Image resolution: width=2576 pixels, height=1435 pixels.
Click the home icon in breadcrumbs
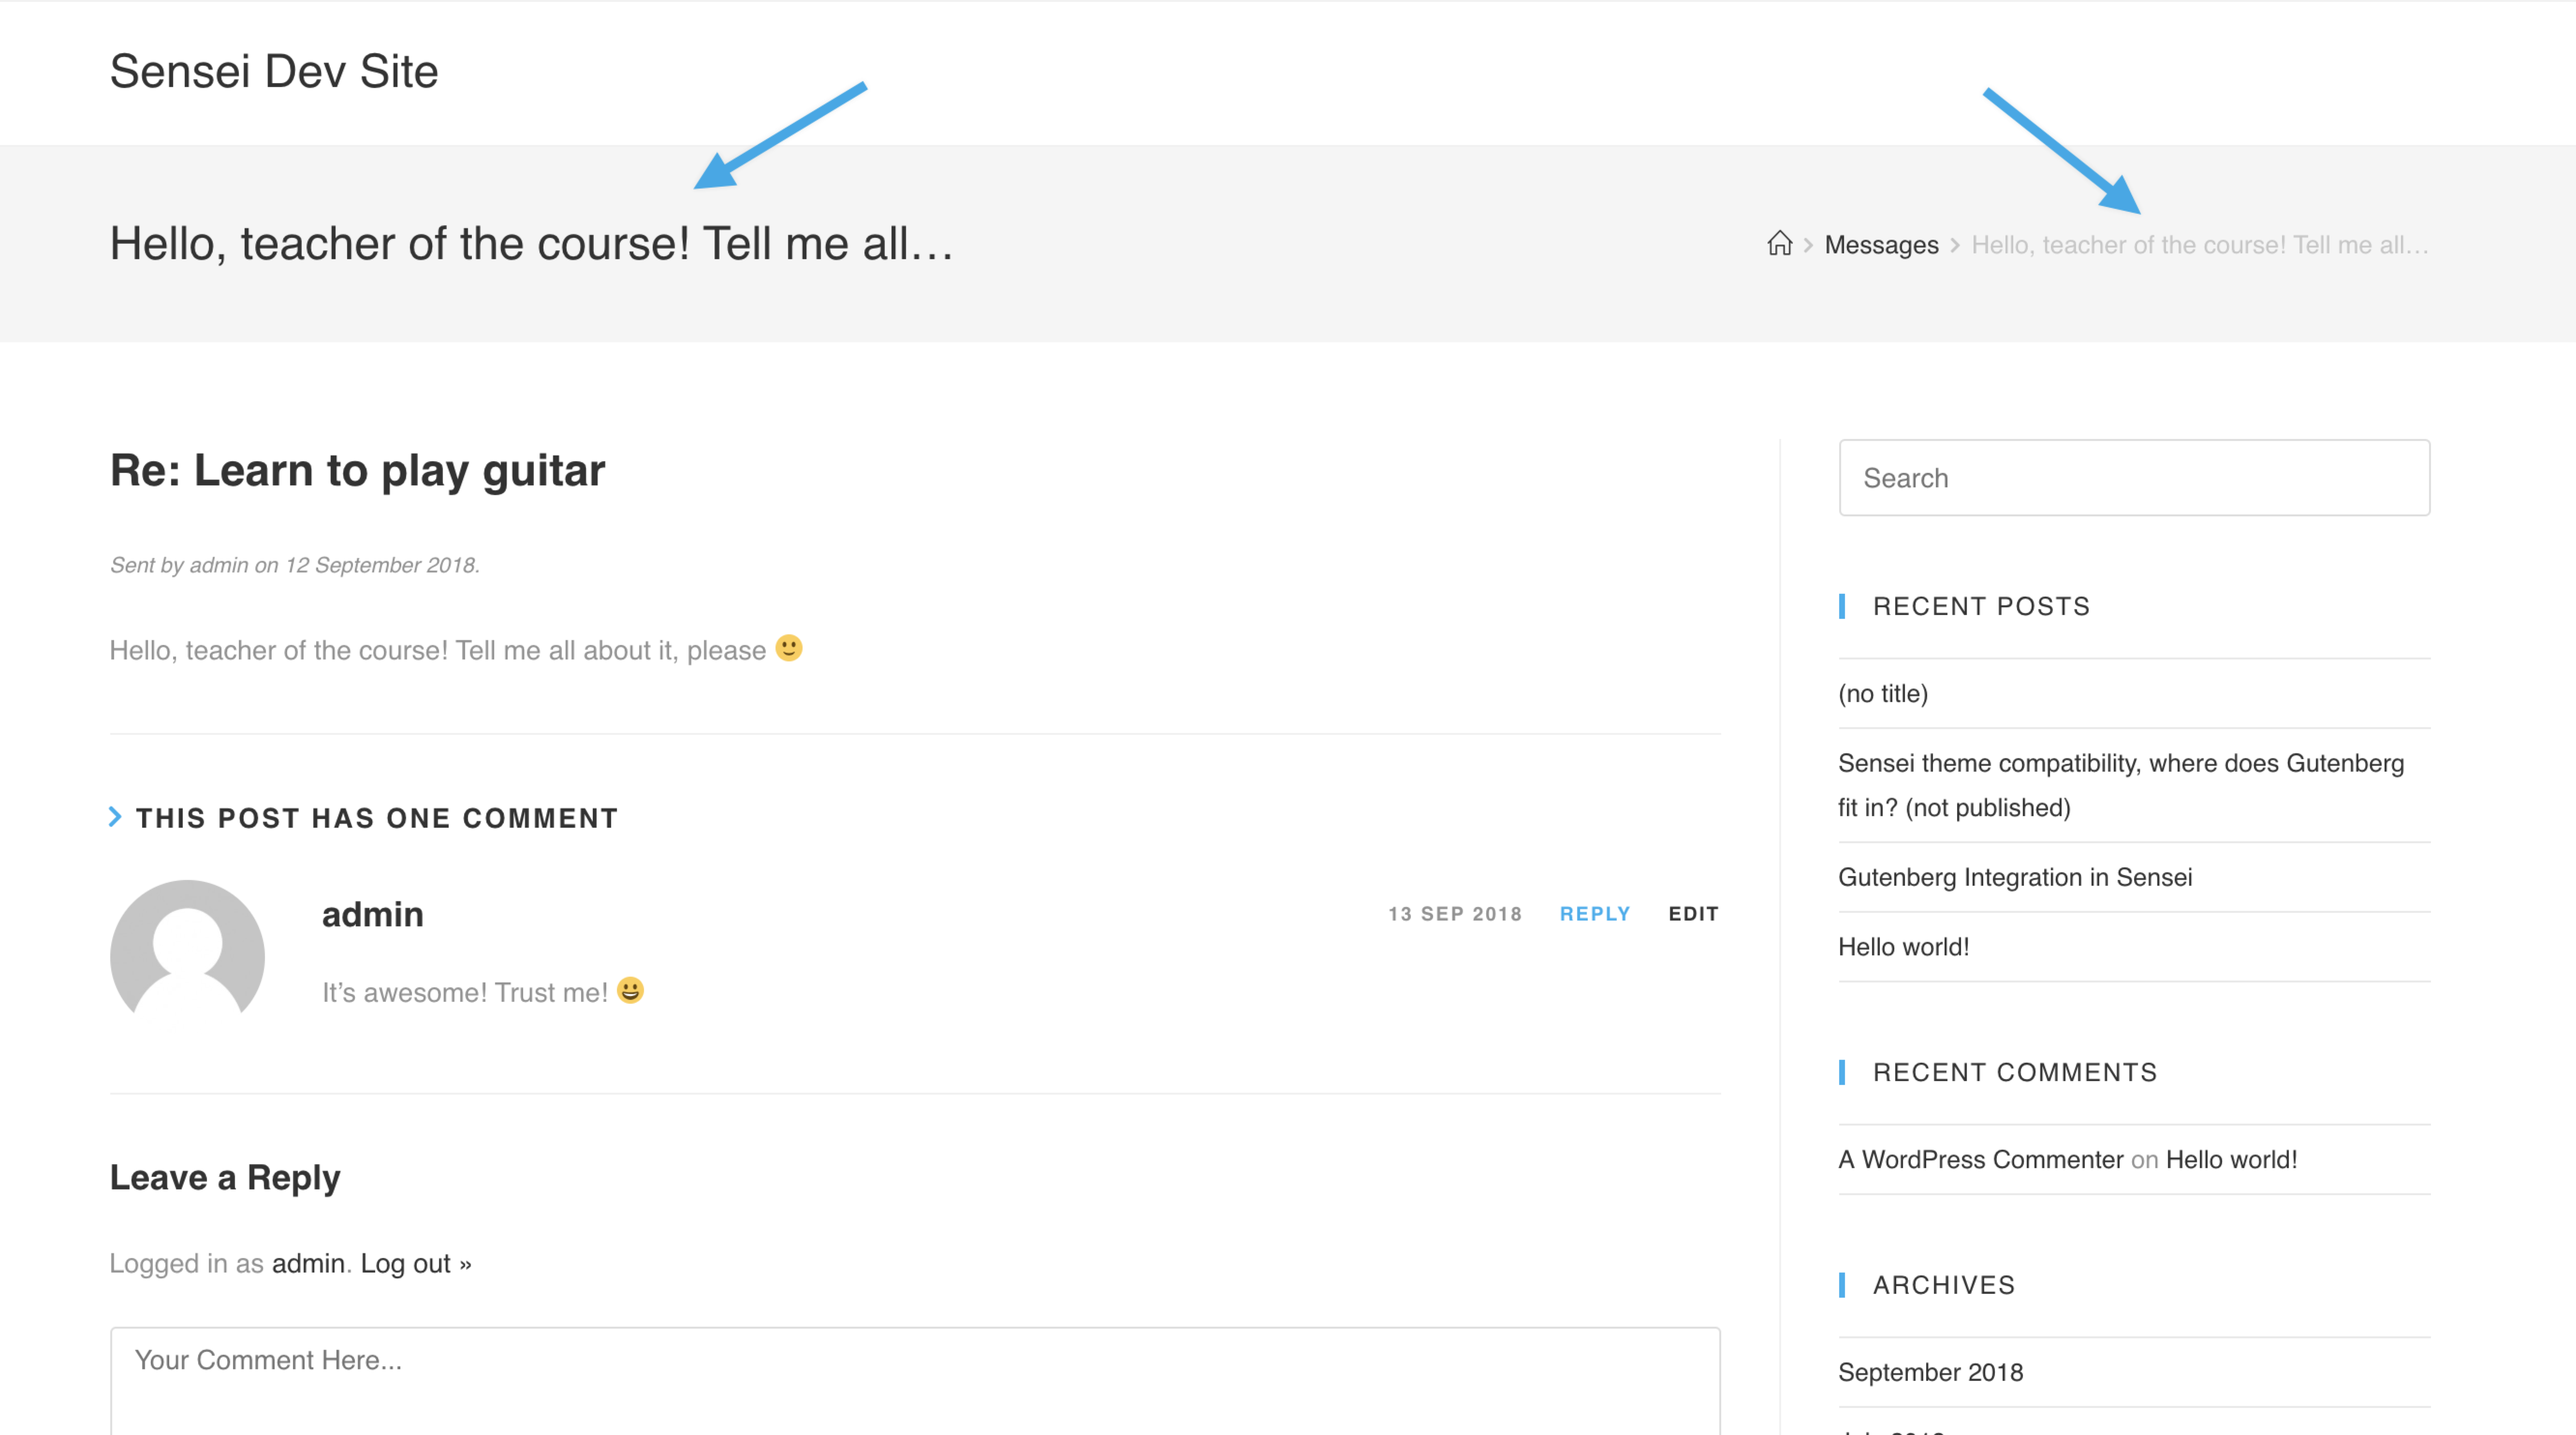pos(1779,244)
